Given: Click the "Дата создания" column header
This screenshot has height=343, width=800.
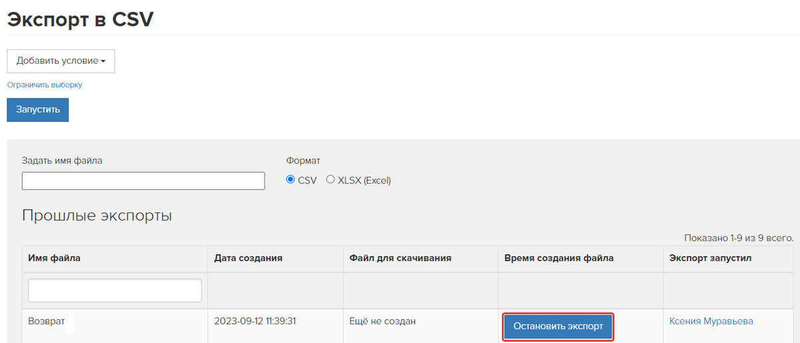Looking at the screenshot, I should click(248, 258).
